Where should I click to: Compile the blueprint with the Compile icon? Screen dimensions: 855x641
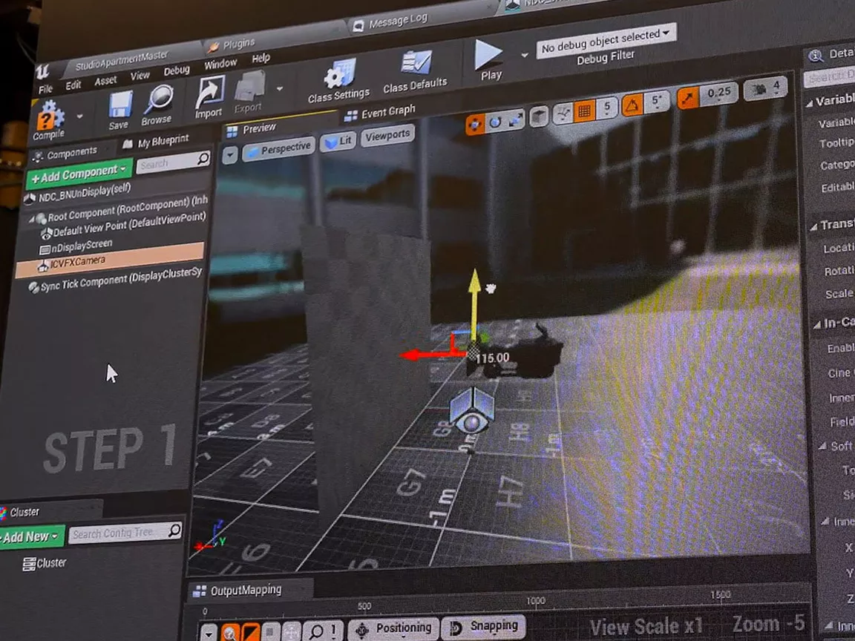click(49, 119)
